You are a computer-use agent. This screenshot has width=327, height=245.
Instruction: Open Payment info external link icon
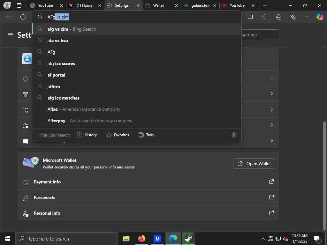pyautogui.click(x=271, y=182)
